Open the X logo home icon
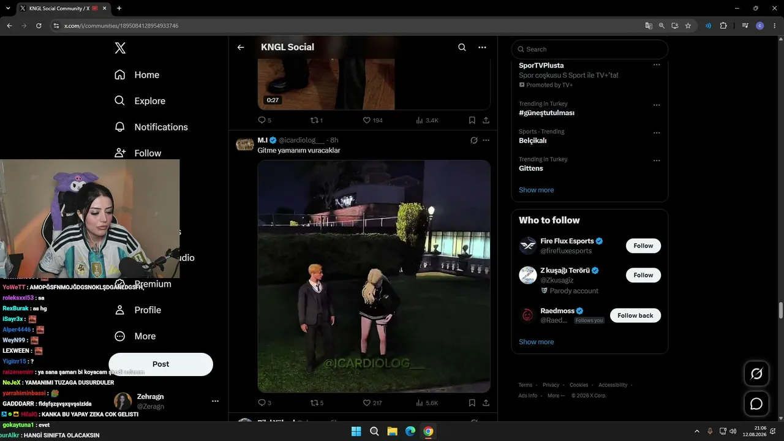Screen dimensions: 784x441 120,48
